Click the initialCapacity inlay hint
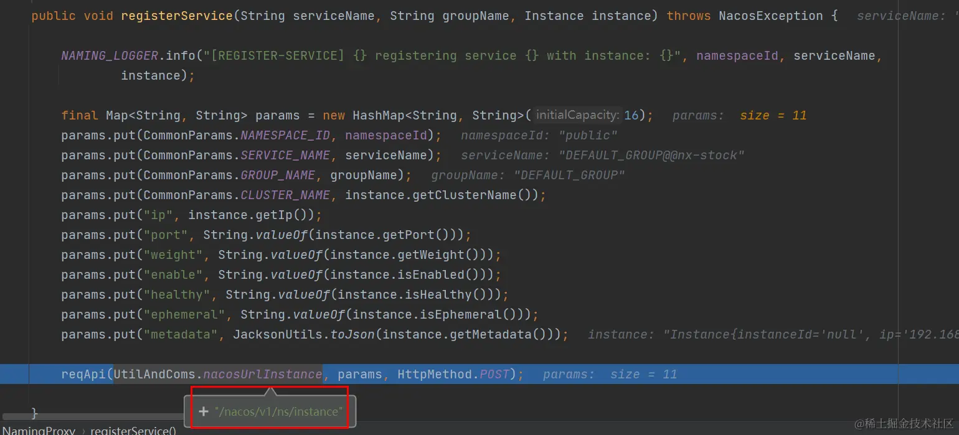This screenshot has height=435, width=959. (x=577, y=115)
